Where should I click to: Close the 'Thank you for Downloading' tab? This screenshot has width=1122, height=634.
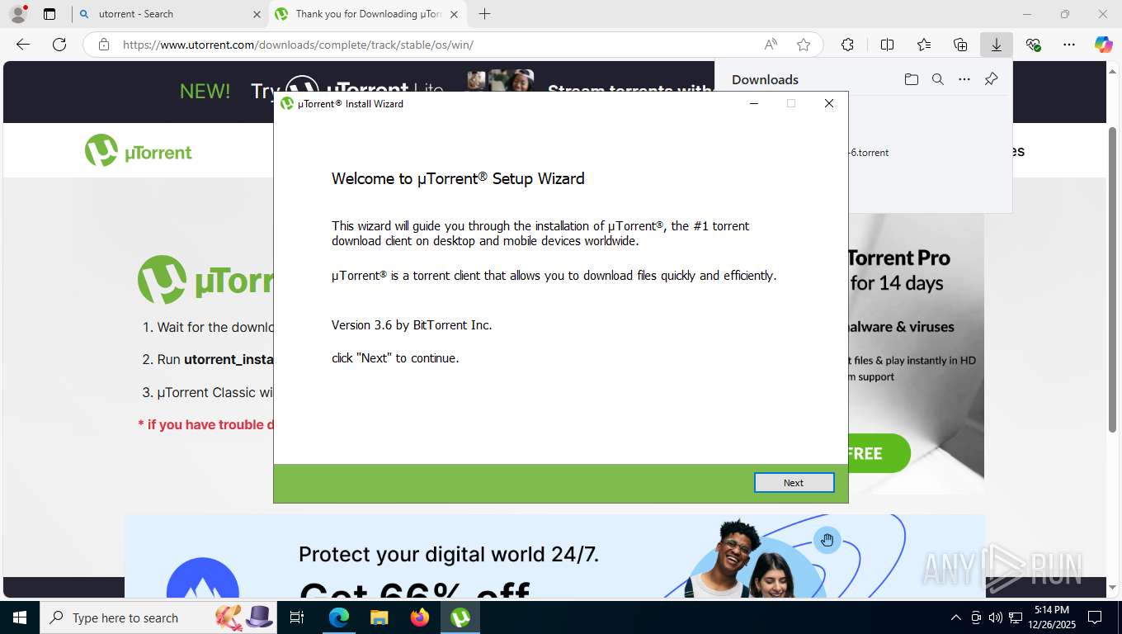tap(454, 14)
